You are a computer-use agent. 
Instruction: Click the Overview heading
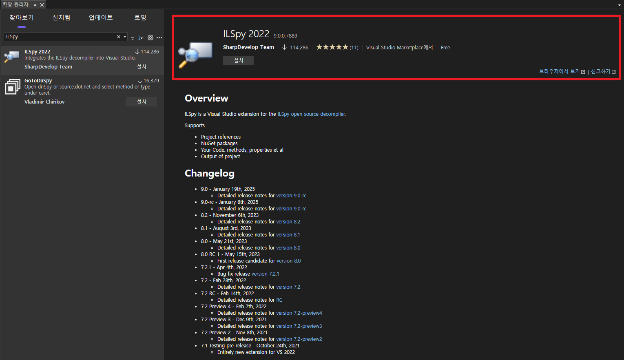pyautogui.click(x=206, y=98)
